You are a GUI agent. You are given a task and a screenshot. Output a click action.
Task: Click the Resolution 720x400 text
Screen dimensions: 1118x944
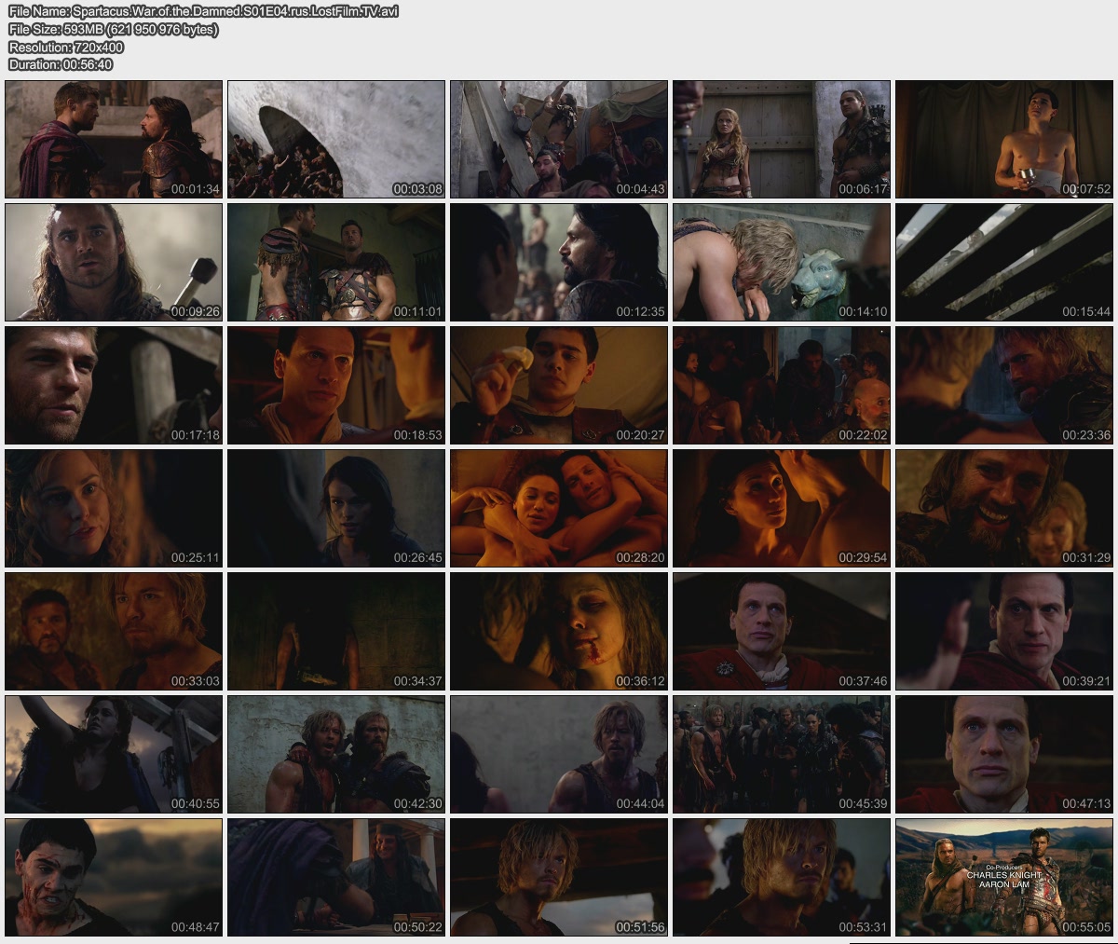click(x=66, y=47)
